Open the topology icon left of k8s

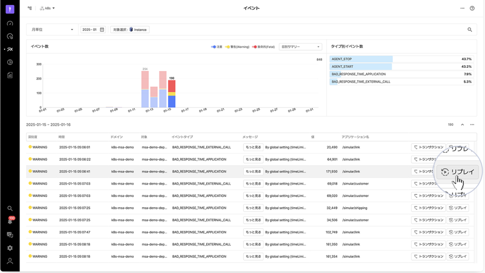pos(30,8)
